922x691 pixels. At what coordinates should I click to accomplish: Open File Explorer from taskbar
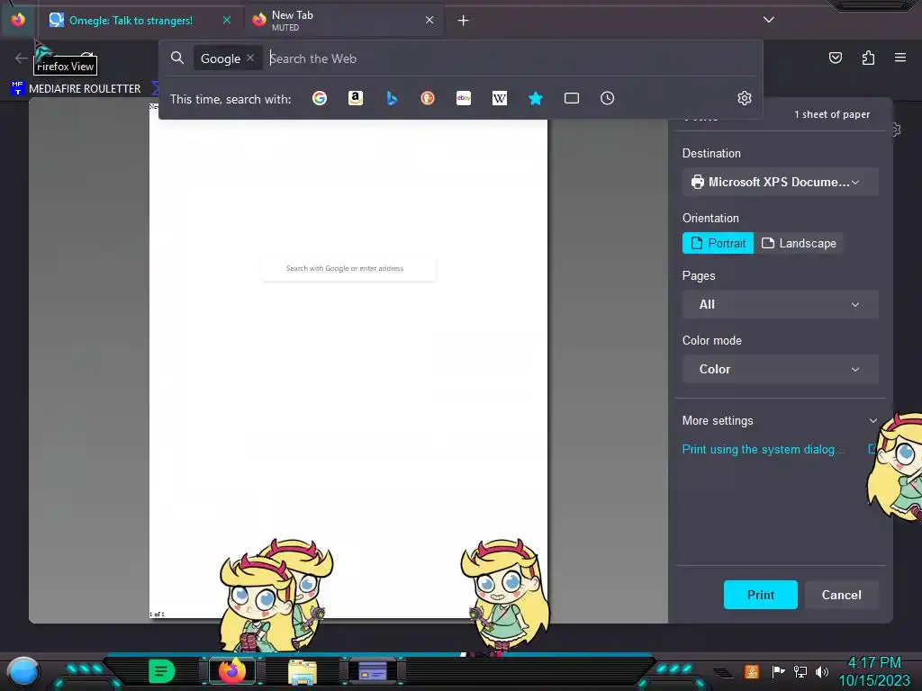(303, 671)
